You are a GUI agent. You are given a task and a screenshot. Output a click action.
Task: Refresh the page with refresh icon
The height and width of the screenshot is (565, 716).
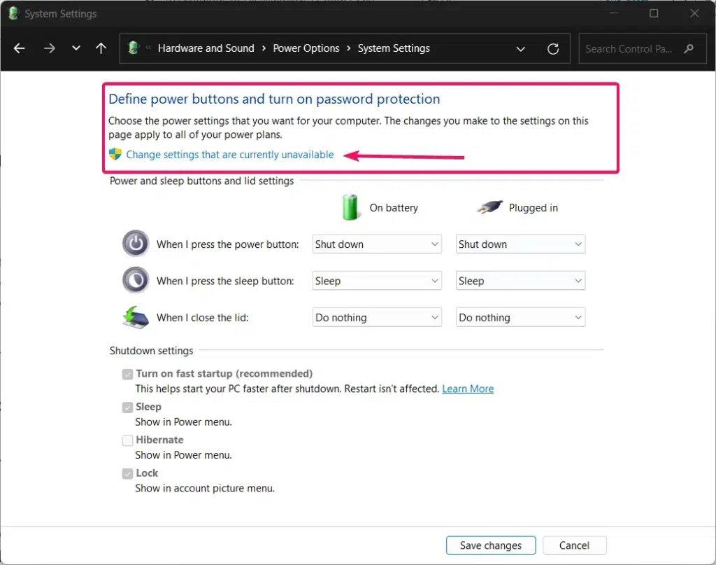[x=553, y=49]
